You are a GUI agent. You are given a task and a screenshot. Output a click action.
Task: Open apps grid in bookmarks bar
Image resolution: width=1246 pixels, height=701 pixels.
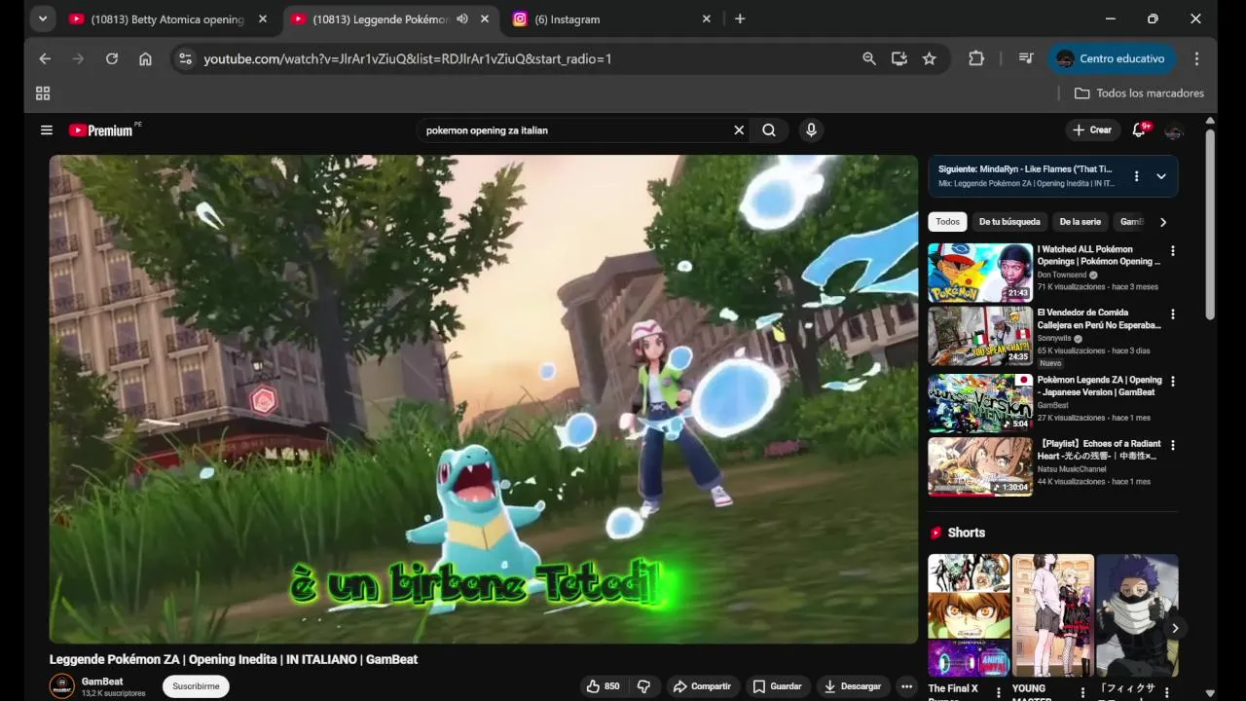pyautogui.click(x=43, y=93)
